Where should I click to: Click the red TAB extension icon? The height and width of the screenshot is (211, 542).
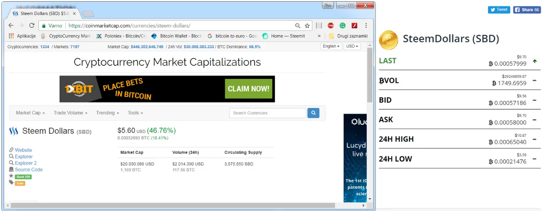(331, 26)
